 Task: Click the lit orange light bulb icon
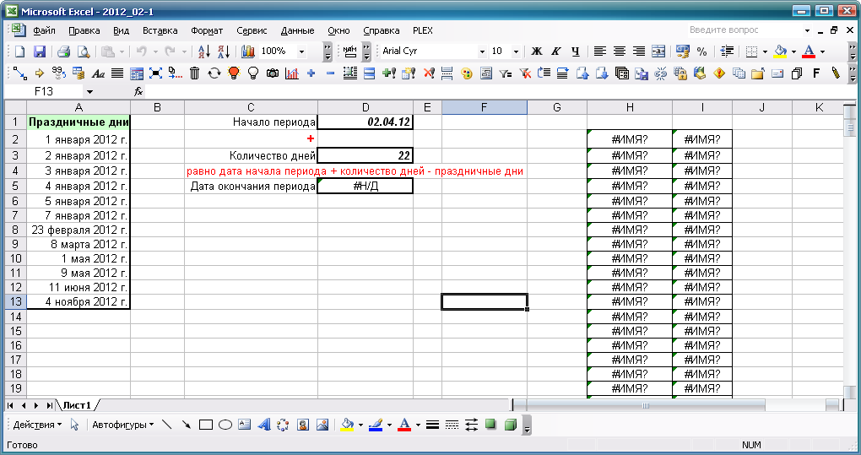(233, 73)
